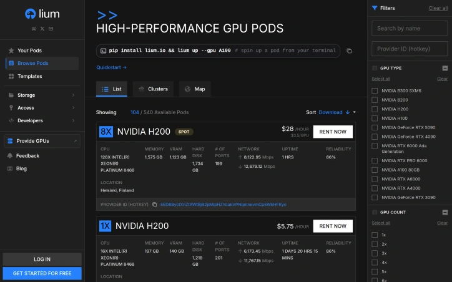
Task: Collapse the GPU COUNT filter section
Action: click(445, 212)
